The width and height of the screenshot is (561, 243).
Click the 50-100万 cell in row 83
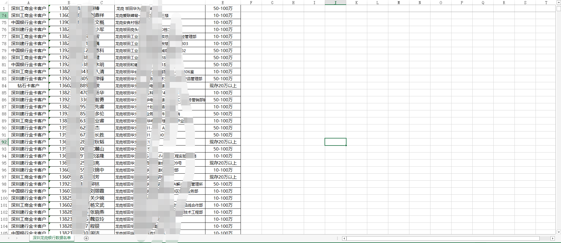point(223,79)
